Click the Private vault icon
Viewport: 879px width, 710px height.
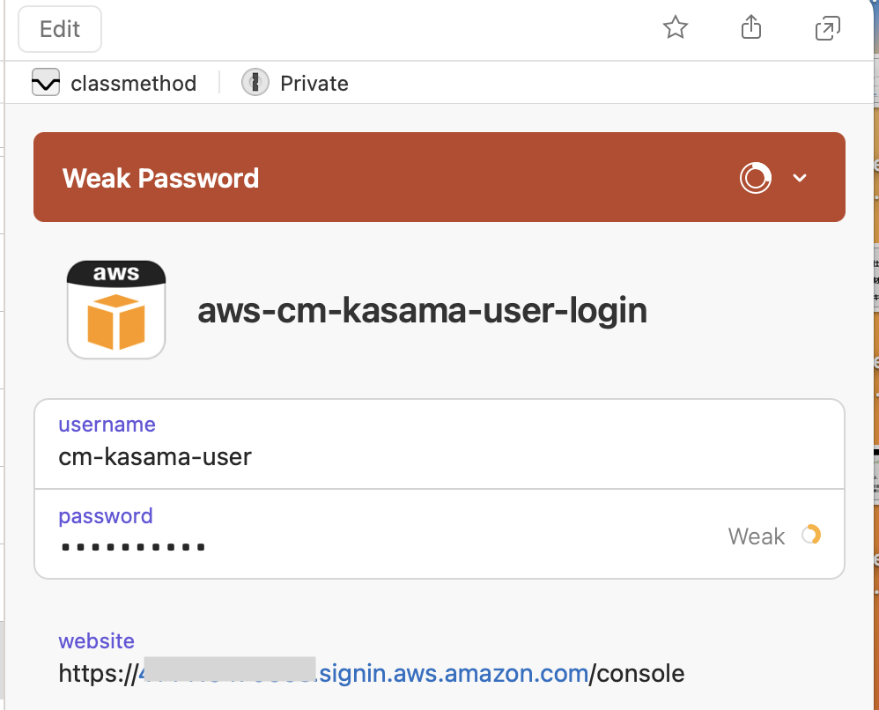255,83
